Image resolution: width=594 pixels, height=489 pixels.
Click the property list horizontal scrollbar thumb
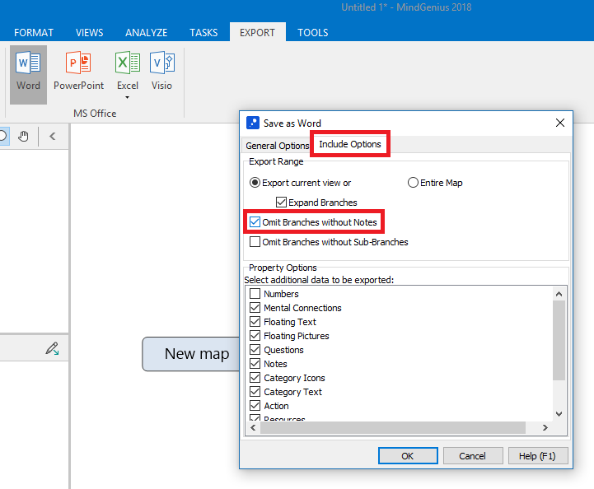click(x=393, y=428)
